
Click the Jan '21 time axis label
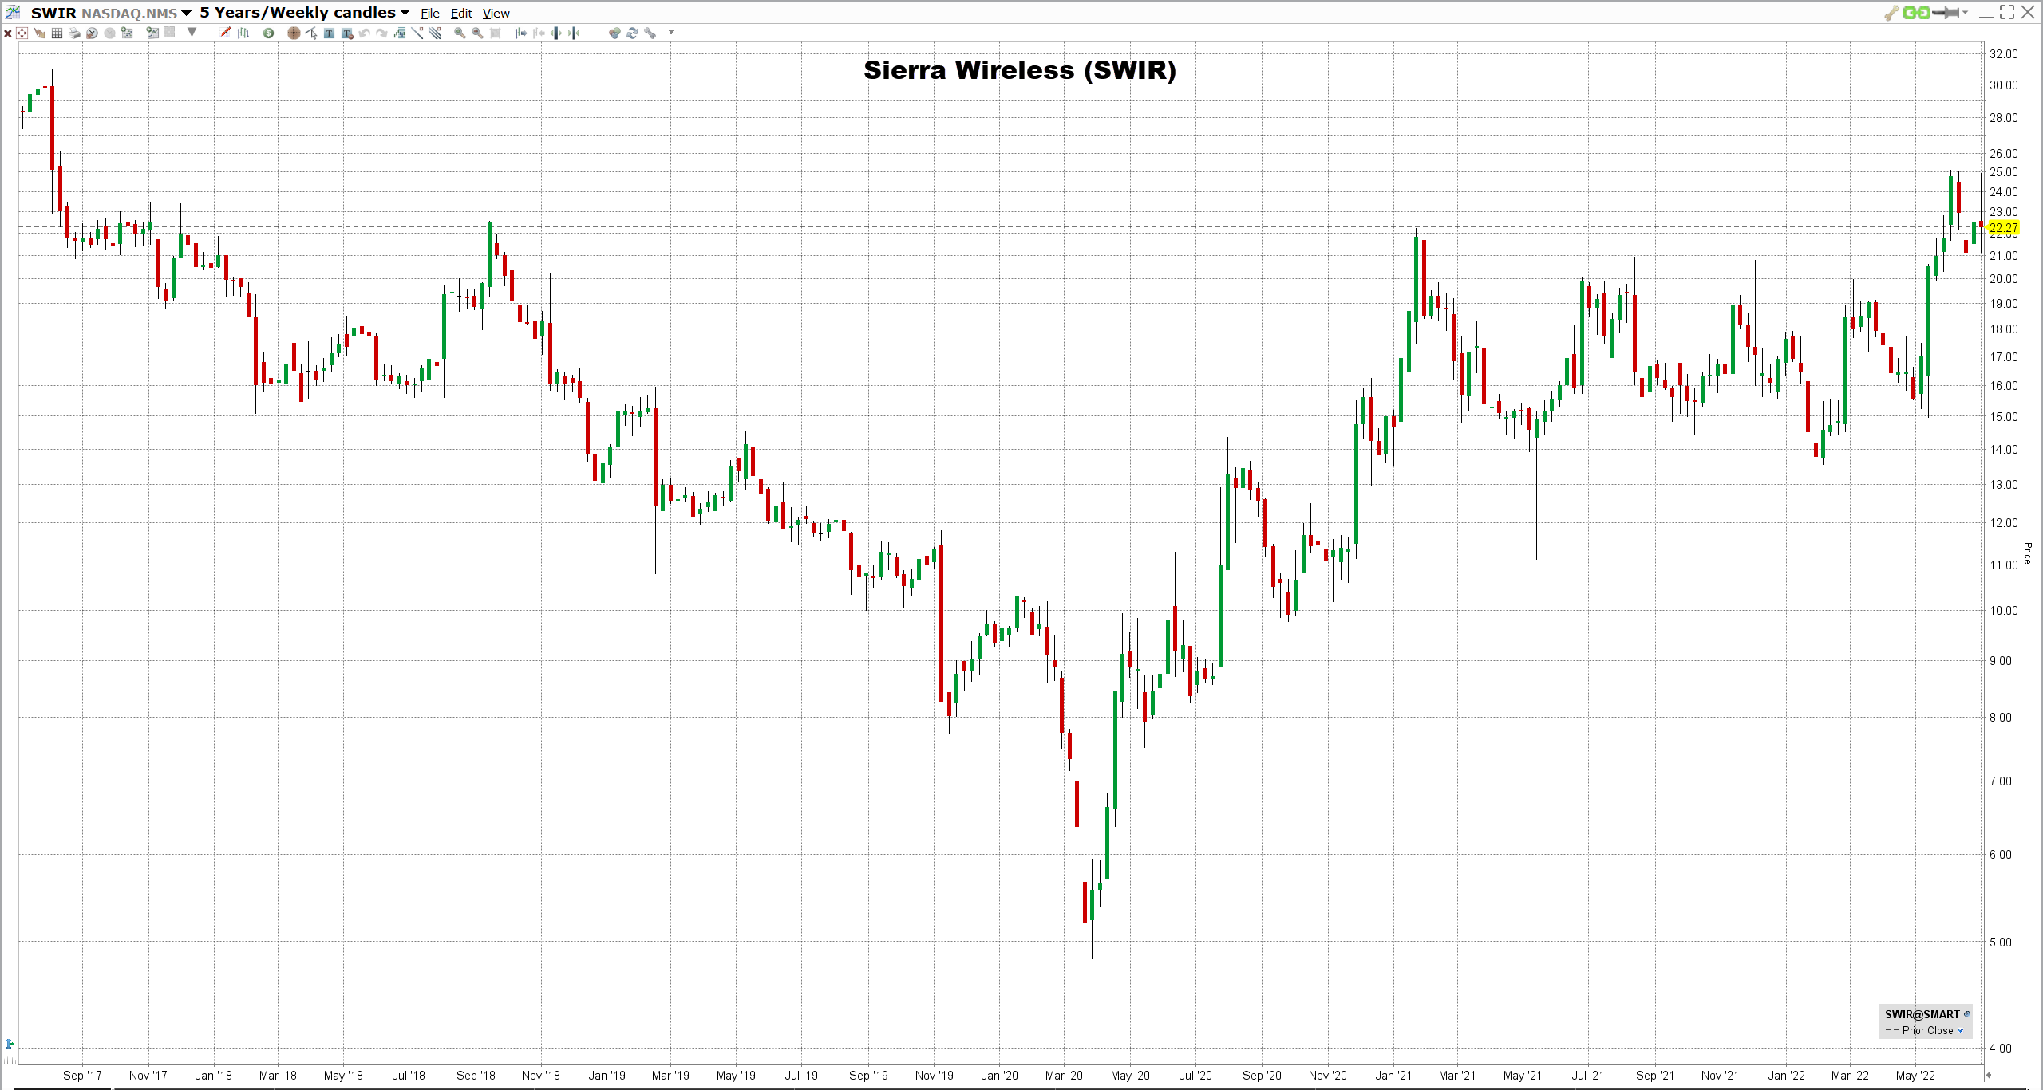click(1393, 1075)
